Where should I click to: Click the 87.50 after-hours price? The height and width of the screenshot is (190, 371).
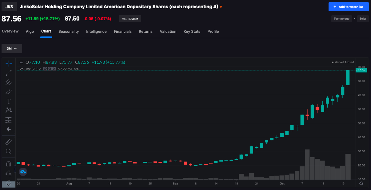(x=72, y=19)
